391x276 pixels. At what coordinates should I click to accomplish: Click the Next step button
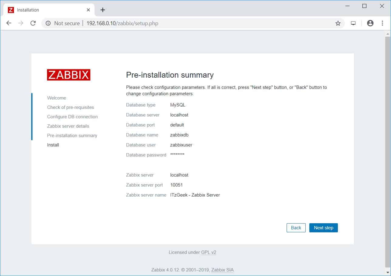pyautogui.click(x=324, y=228)
